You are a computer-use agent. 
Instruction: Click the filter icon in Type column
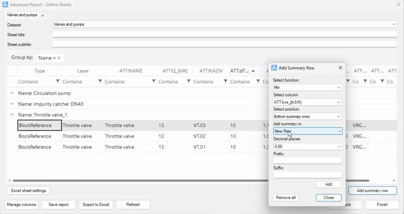[58, 82]
